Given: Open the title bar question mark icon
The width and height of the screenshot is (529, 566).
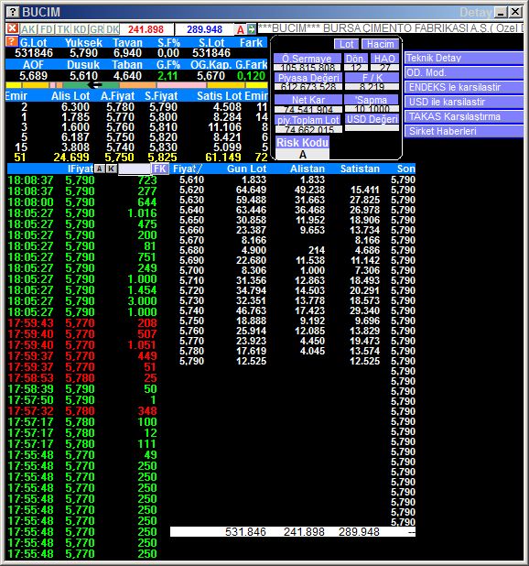Looking at the screenshot, I should [13, 12].
